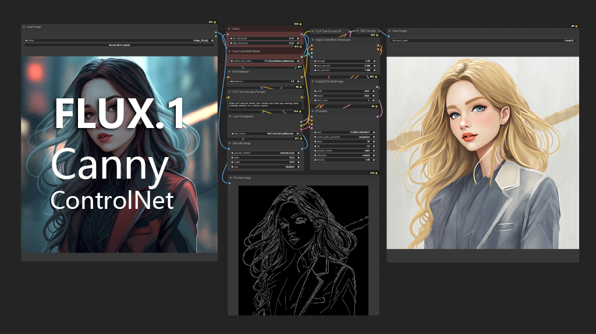Open the control_after_generate dropdown
596x334 pixels.
pos(345,137)
